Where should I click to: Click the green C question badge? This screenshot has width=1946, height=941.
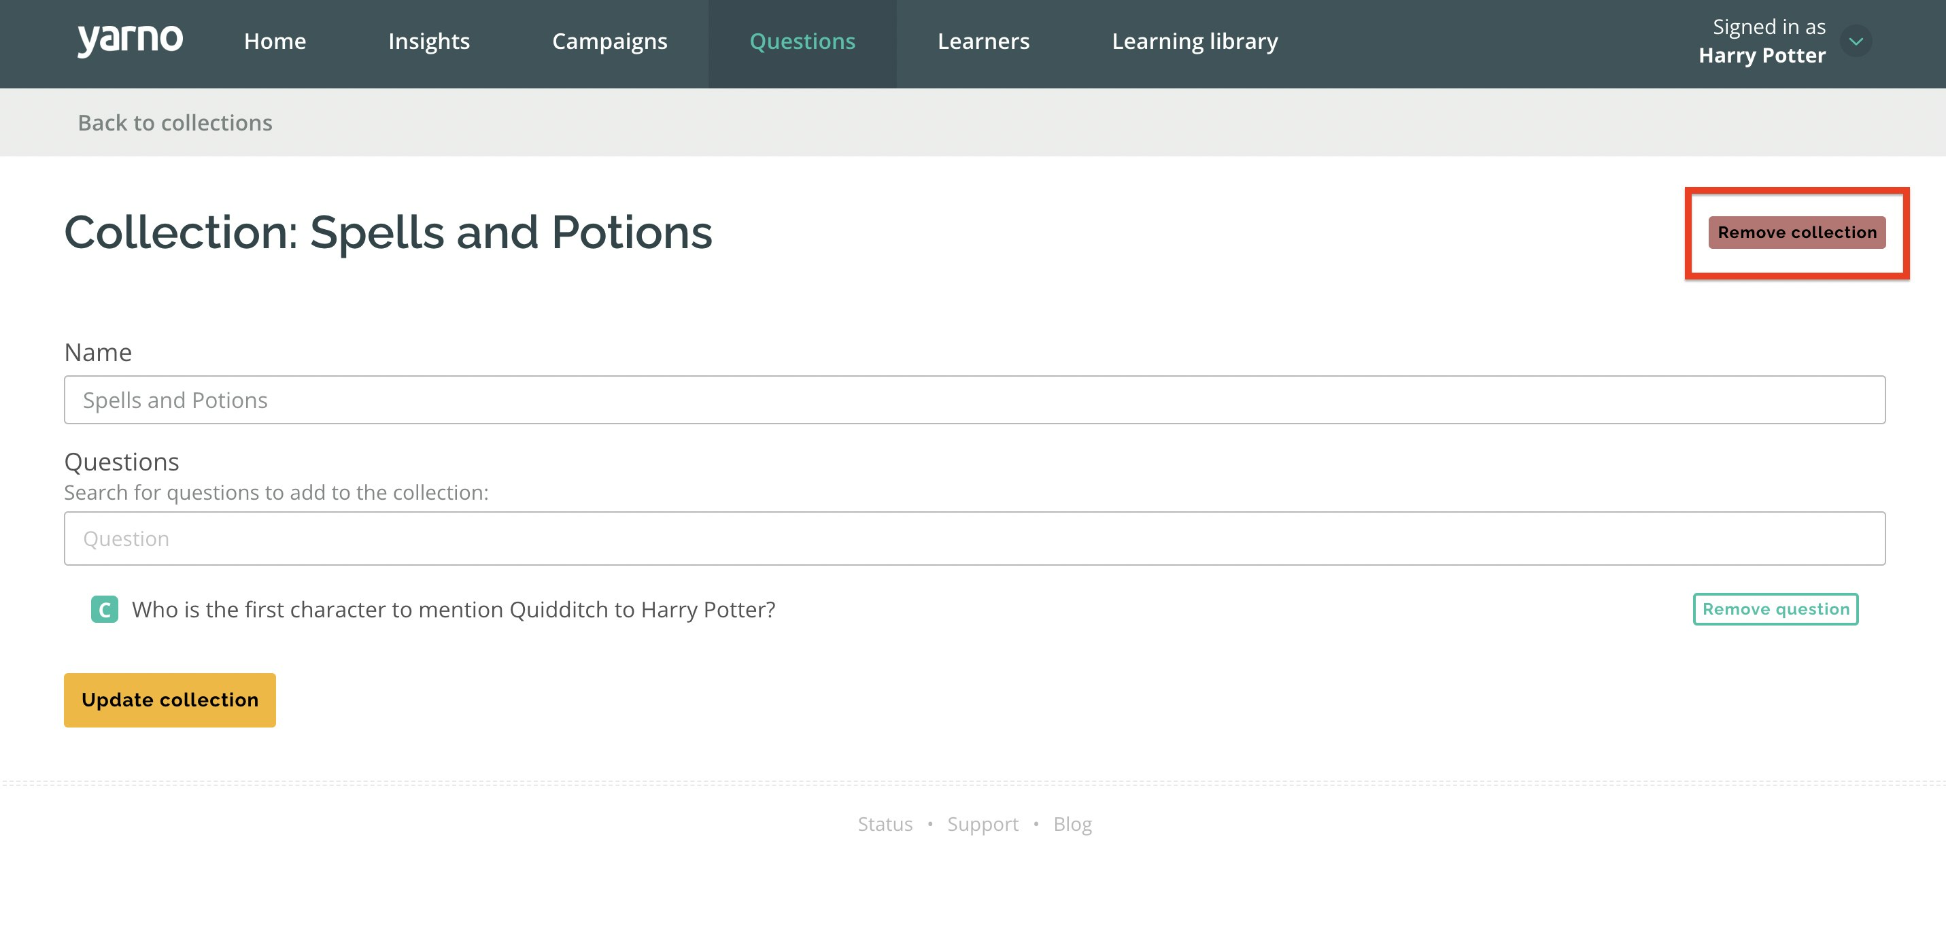pos(104,609)
